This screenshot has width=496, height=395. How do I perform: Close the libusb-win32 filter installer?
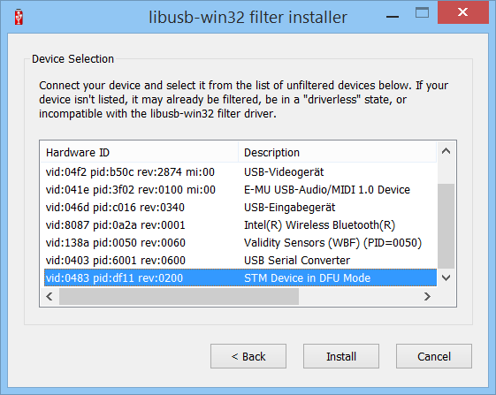tap(462, 12)
